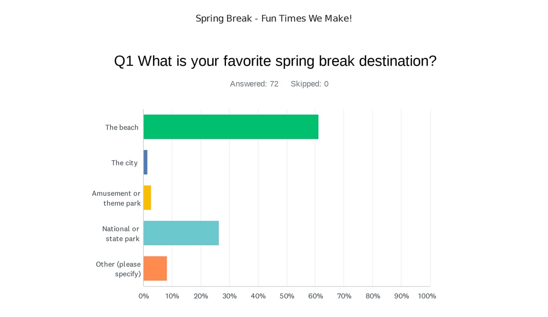The width and height of the screenshot is (548, 317).
Task: Click the 50% axis label
Action: (x=287, y=296)
